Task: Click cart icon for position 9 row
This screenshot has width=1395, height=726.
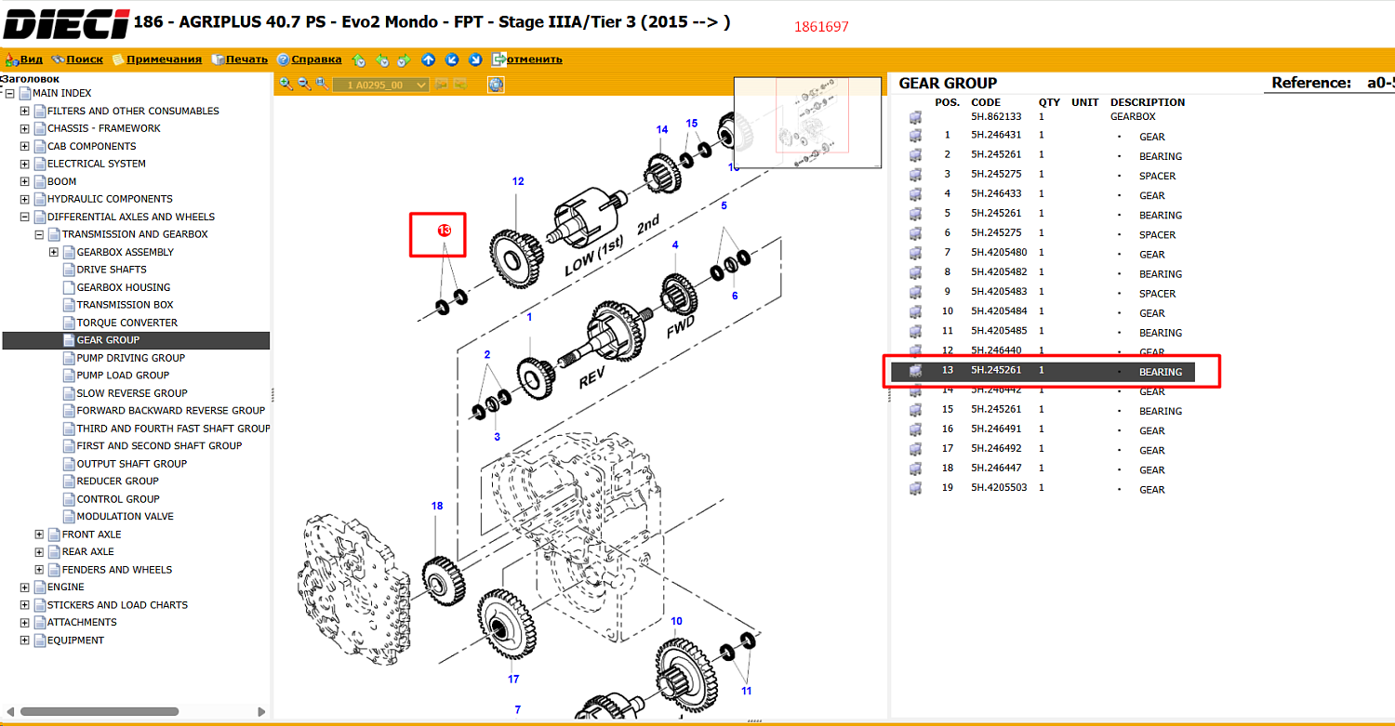Action: tap(915, 293)
